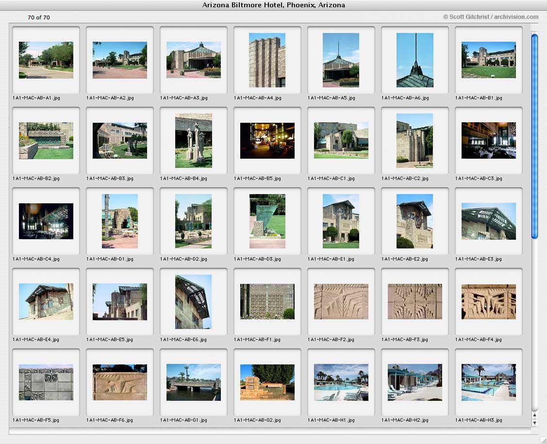Screen dimensions: 547x444
Task: Select thumbnail 1A1-MAC-AB-C4.jpg
Action: click(46, 221)
